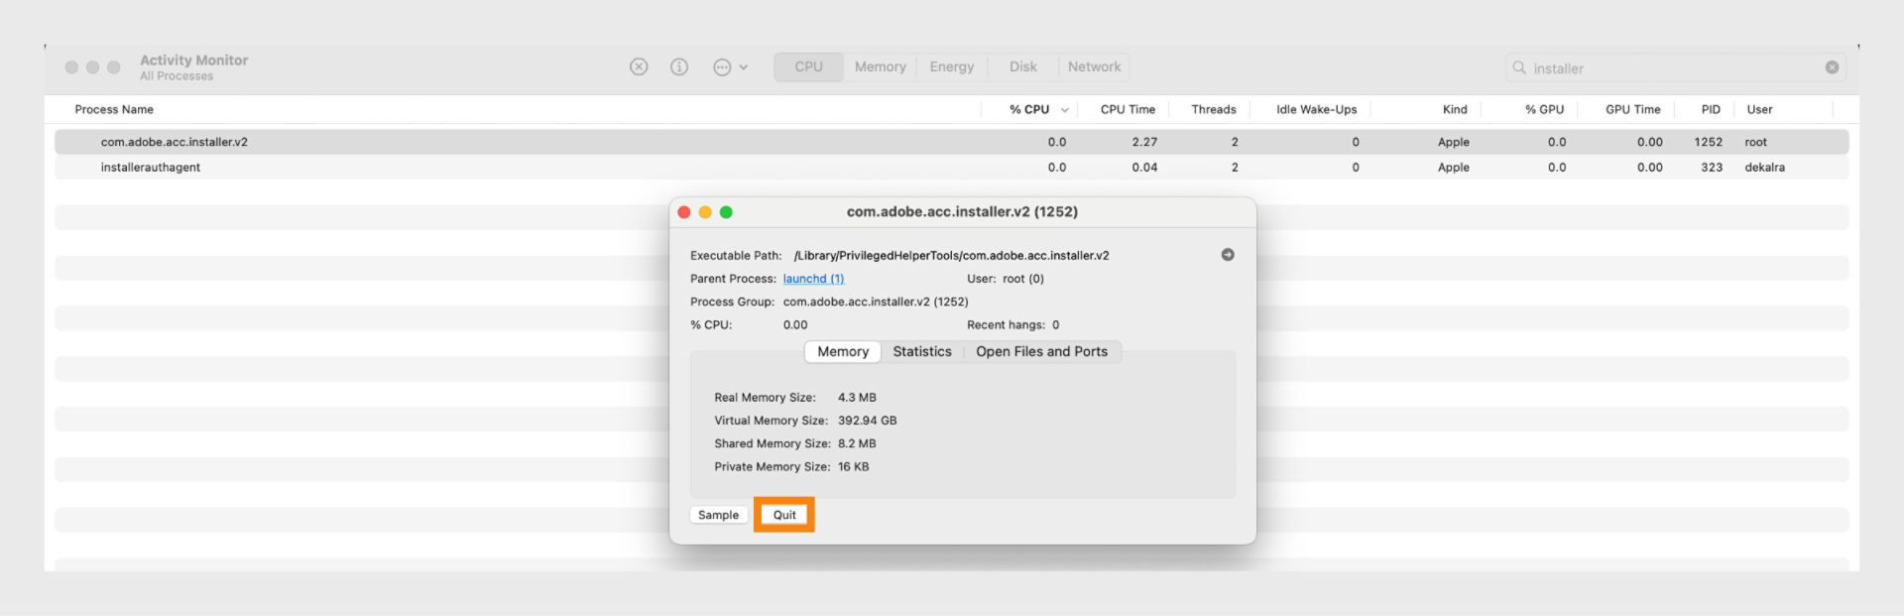Click the executable path text
The width and height of the screenshot is (1904, 616).
click(951, 255)
